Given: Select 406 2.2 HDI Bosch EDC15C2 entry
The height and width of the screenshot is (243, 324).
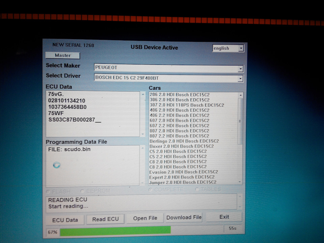Looking at the screenshot, I should click(x=179, y=115).
